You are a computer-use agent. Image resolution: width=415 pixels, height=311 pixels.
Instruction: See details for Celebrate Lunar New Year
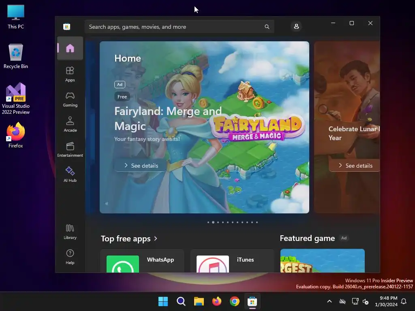click(355, 166)
